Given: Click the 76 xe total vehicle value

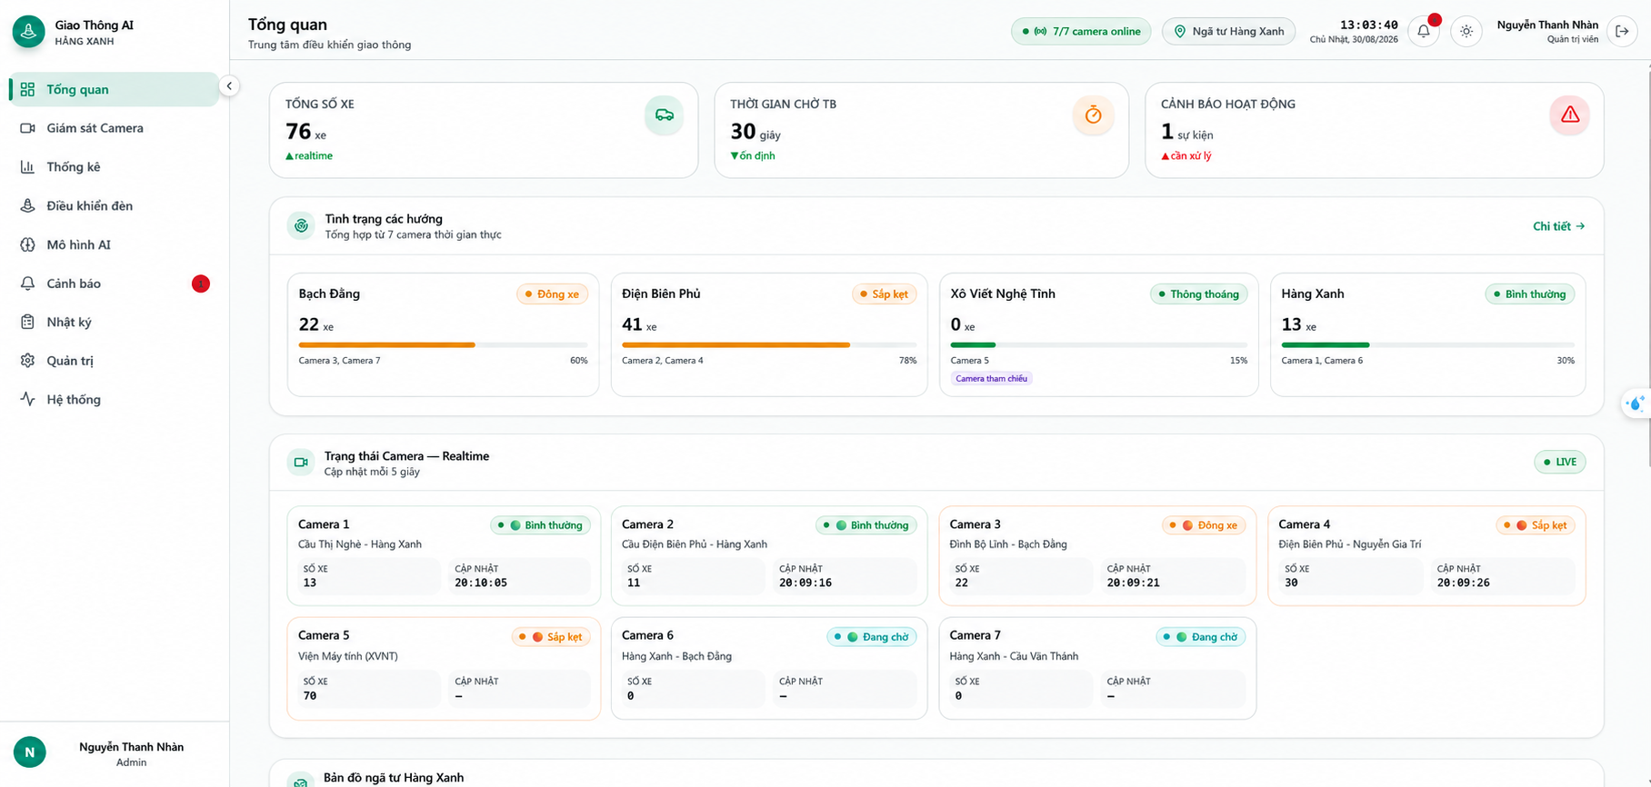Looking at the screenshot, I should point(305,132).
